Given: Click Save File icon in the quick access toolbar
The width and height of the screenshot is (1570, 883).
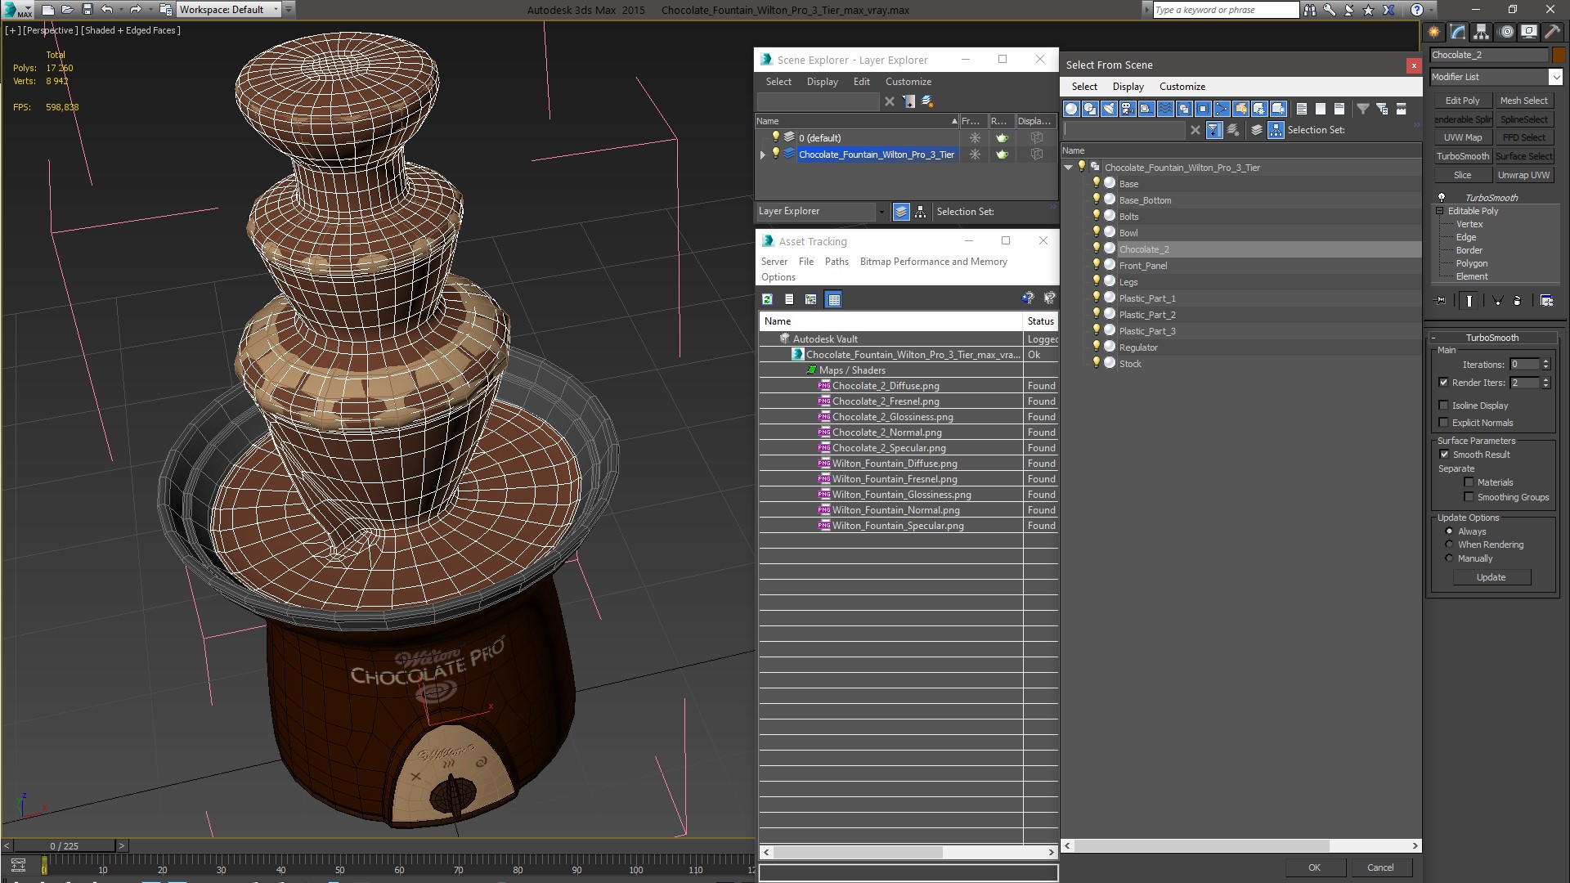Looking at the screenshot, I should 87,10.
